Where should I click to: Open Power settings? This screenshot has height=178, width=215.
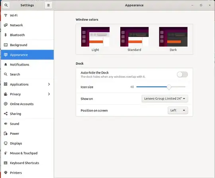27,133
